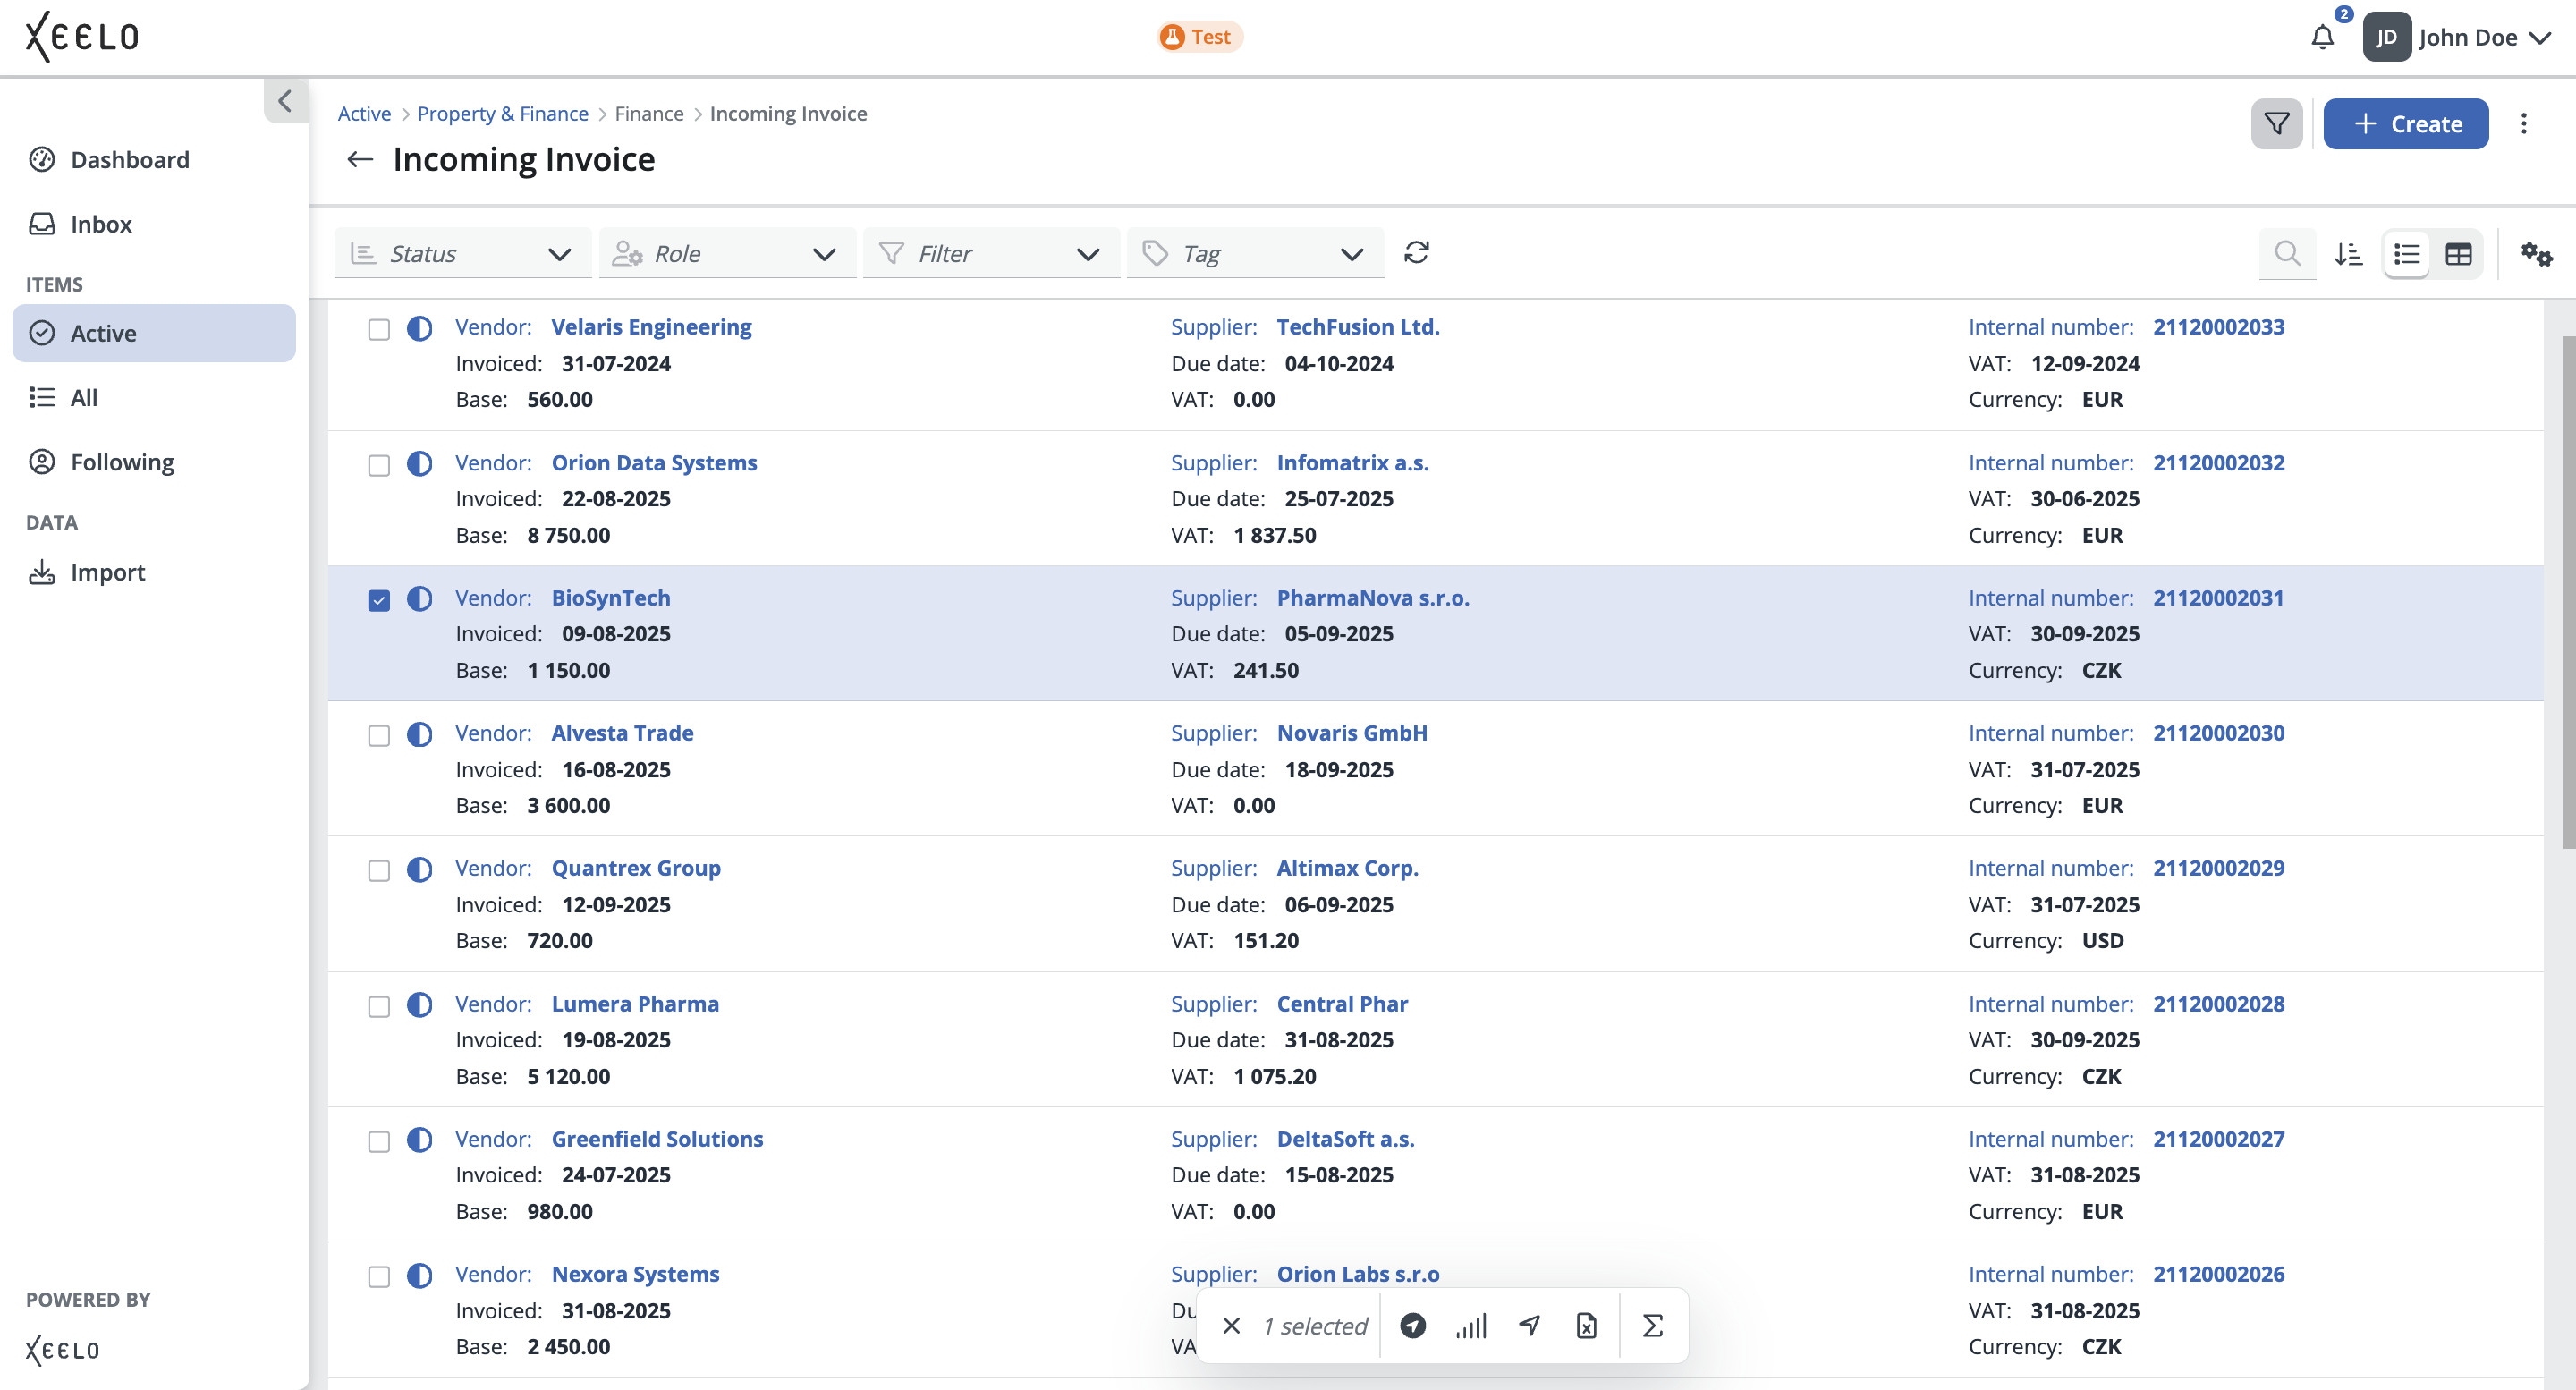
Task: Open list settings gears icon
Action: [x=2536, y=254]
